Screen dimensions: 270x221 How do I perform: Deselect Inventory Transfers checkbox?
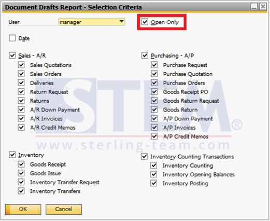point(21,191)
